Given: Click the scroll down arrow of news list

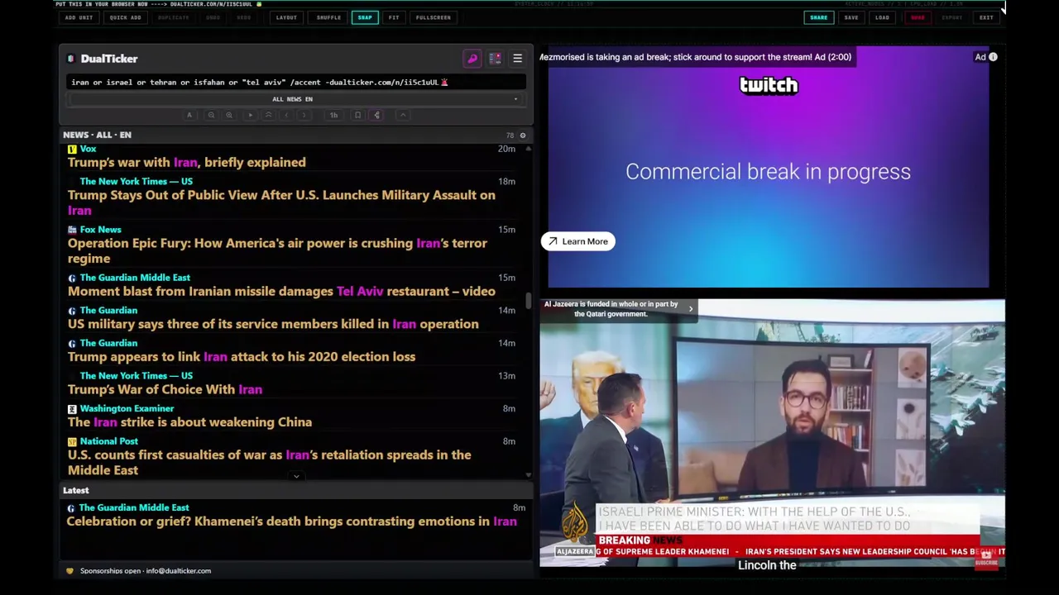Looking at the screenshot, I should point(528,475).
